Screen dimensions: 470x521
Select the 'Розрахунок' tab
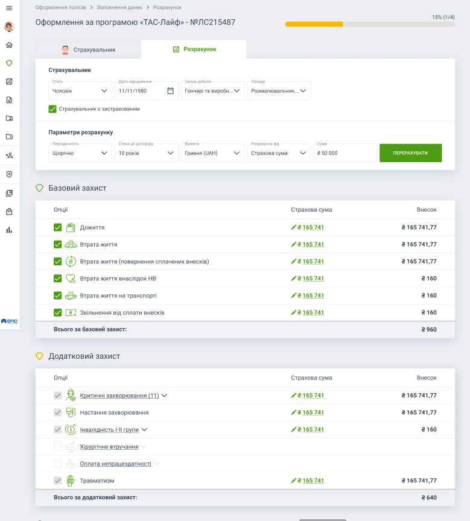[x=194, y=49]
